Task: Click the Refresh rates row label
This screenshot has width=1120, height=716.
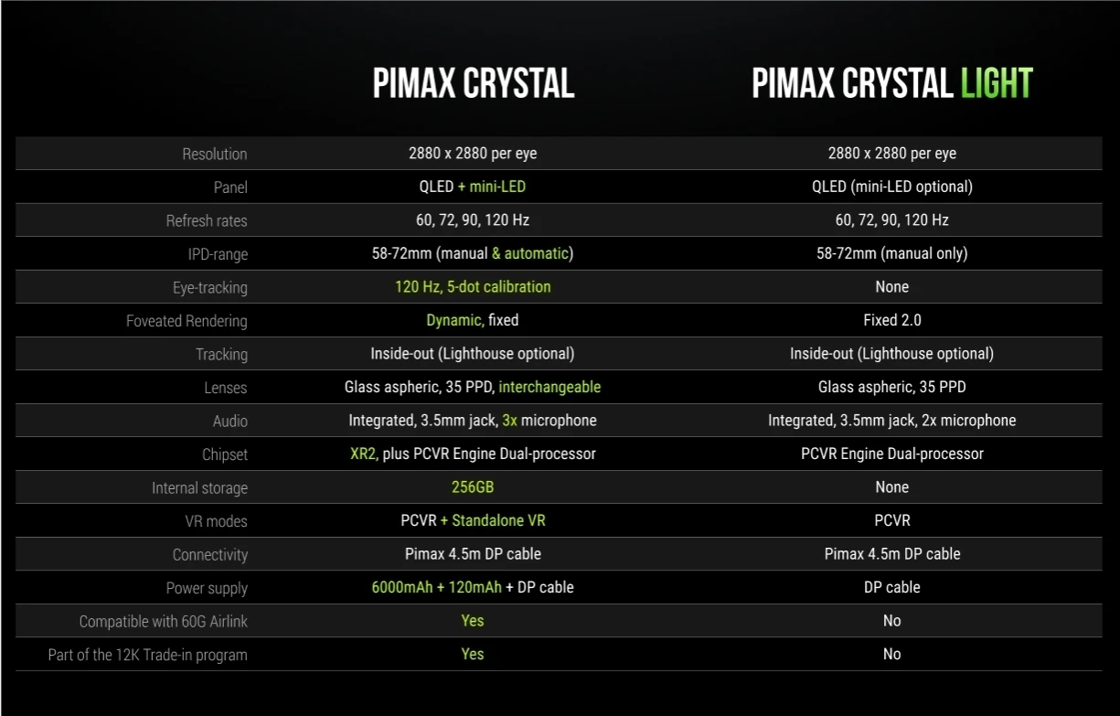Action: pos(207,220)
